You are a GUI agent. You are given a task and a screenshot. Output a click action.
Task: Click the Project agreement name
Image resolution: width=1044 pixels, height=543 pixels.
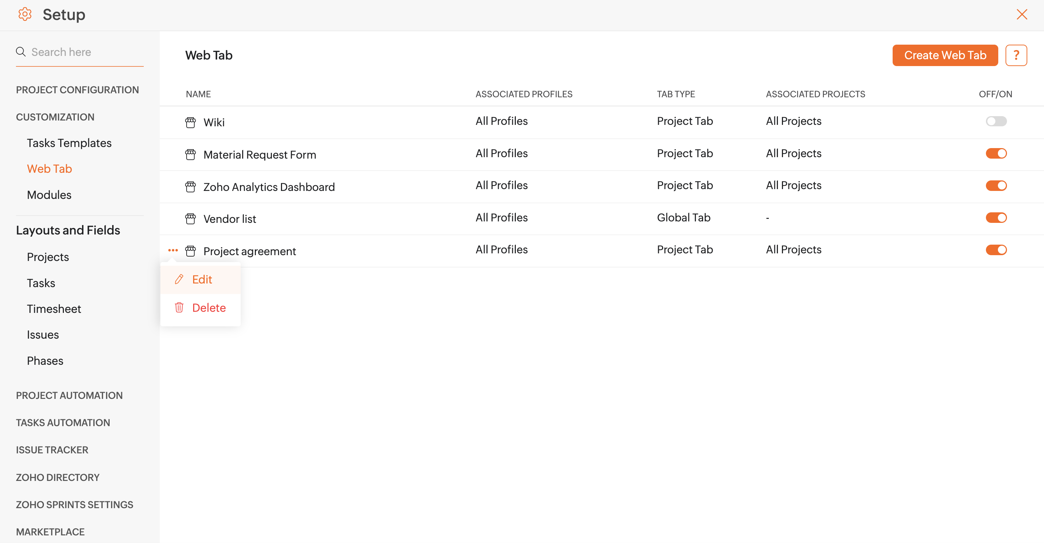point(250,251)
